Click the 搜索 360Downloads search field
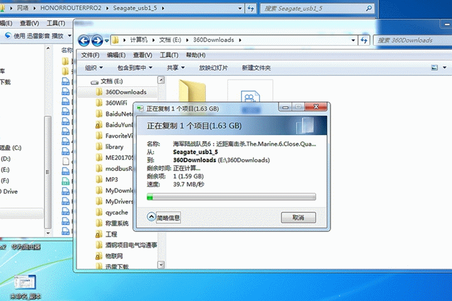This screenshot has height=301, width=452. point(414,40)
